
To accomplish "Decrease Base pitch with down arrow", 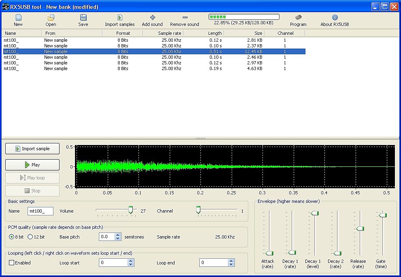I will pyautogui.click(x=117, y=239).
